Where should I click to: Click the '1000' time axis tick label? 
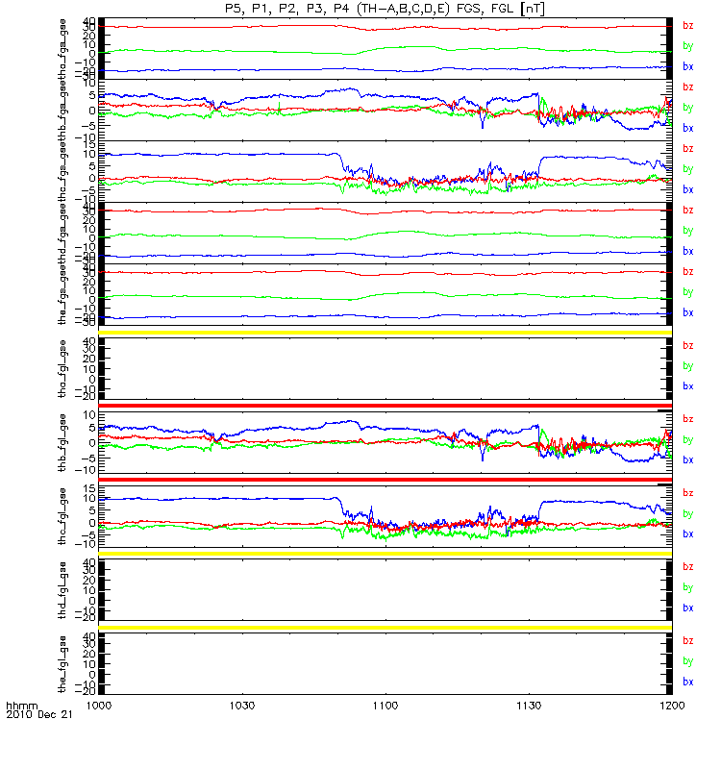[x=99, y=706]
